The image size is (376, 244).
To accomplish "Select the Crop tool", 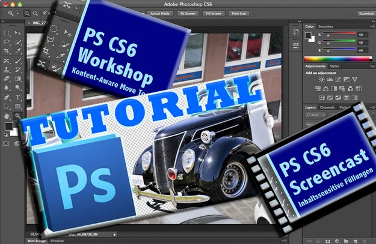I will (7, 51).
